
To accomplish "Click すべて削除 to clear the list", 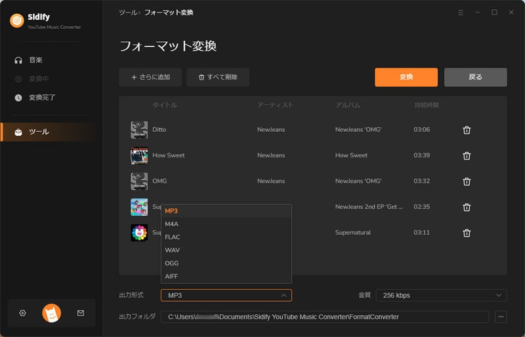I will [x=218, y=77].
